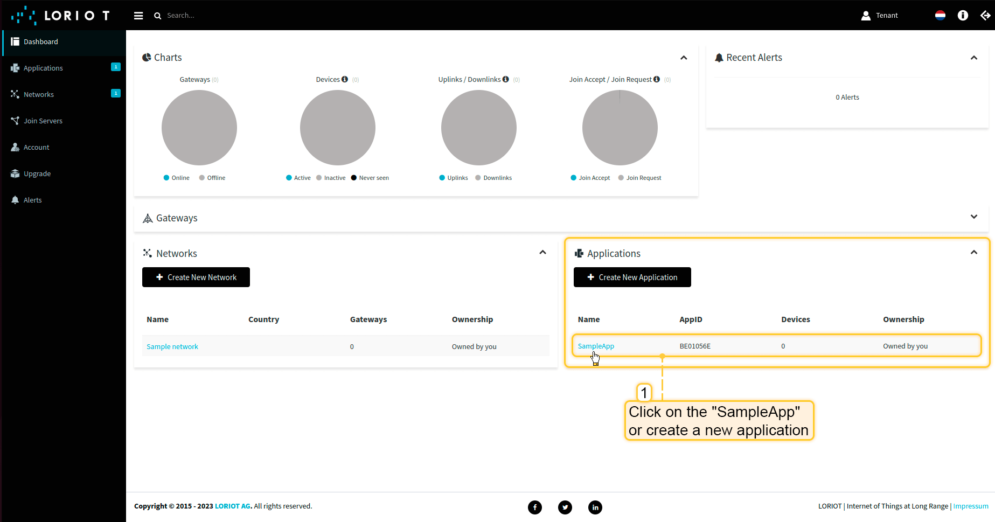Viewport: 995px width, 522px height.
Task: Click the logout arrow icon
Action: pos(985,16)
